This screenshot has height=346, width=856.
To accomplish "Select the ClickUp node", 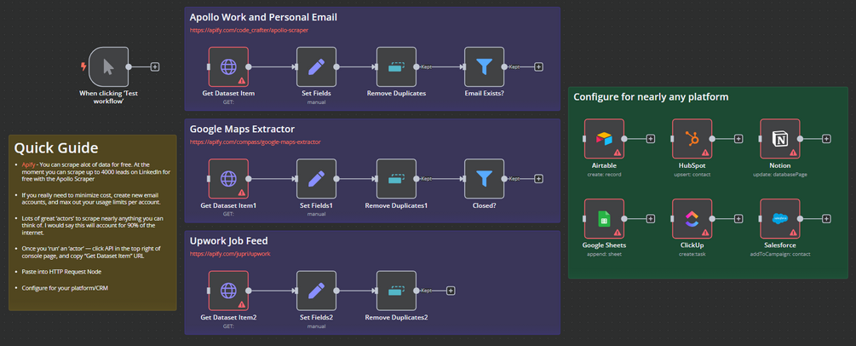I will click(x=692, y=219).
